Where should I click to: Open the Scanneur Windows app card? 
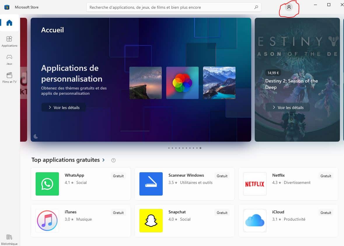184,184
